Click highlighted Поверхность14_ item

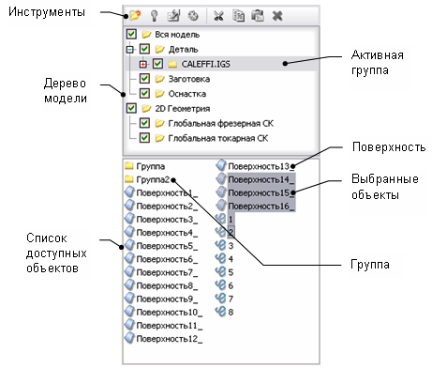tap(261, 179)
